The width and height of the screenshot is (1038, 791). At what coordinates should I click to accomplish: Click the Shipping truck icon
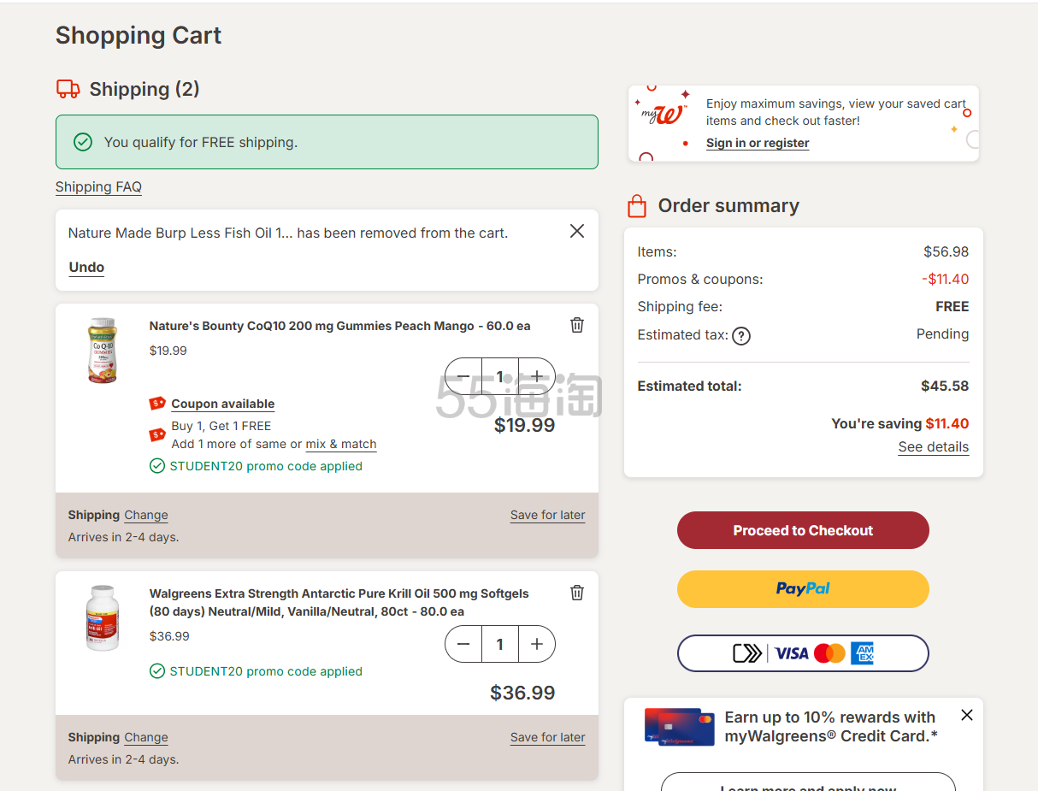[x=68, y=89]
